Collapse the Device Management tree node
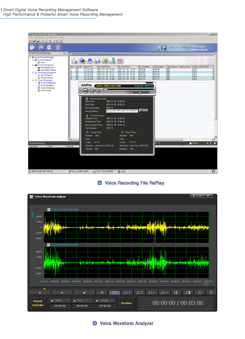The height and width of the screenshot is (339, 245). 33,65
